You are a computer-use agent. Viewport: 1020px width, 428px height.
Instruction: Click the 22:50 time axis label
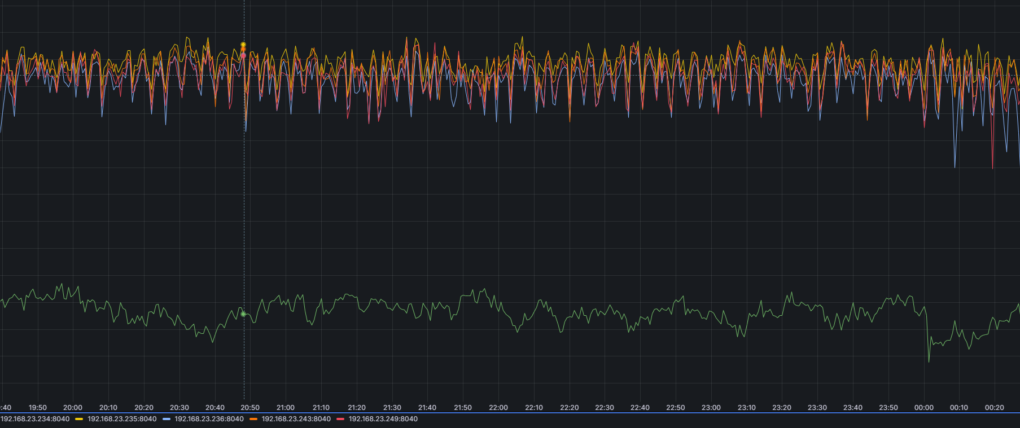(x=676, y=408)
